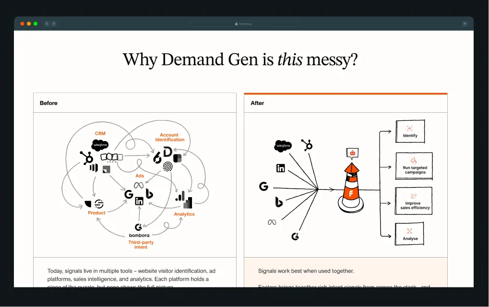This screenshot has width=489, height=307.
Task: Click the Google Analytics bar chart logo
Action: [x=180, y=196]
